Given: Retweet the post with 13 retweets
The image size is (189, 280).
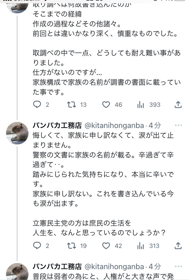Looking at the screenshot, I should coord(72,105).
